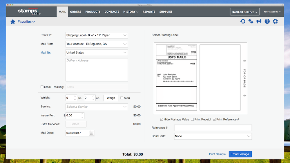Open the Print On dropdown

coord(97,35)
